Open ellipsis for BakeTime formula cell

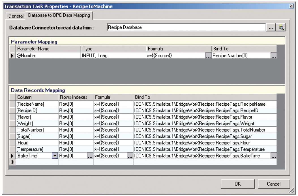(x=130, y=156)
